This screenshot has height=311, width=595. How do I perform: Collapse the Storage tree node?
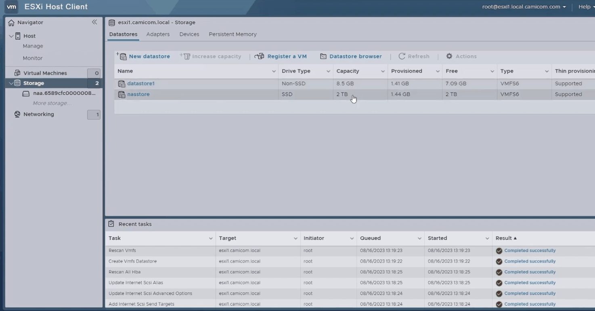[x=11, y=83]
